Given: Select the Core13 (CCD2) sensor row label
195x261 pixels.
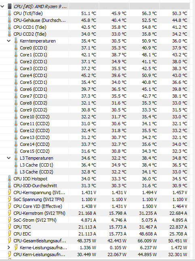Looking at the screenshot, I should point(35,137).
